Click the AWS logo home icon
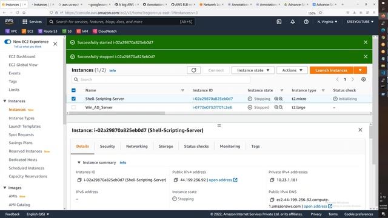The height and width of the screenshot is (218, 388). click(x=9, y=22)
